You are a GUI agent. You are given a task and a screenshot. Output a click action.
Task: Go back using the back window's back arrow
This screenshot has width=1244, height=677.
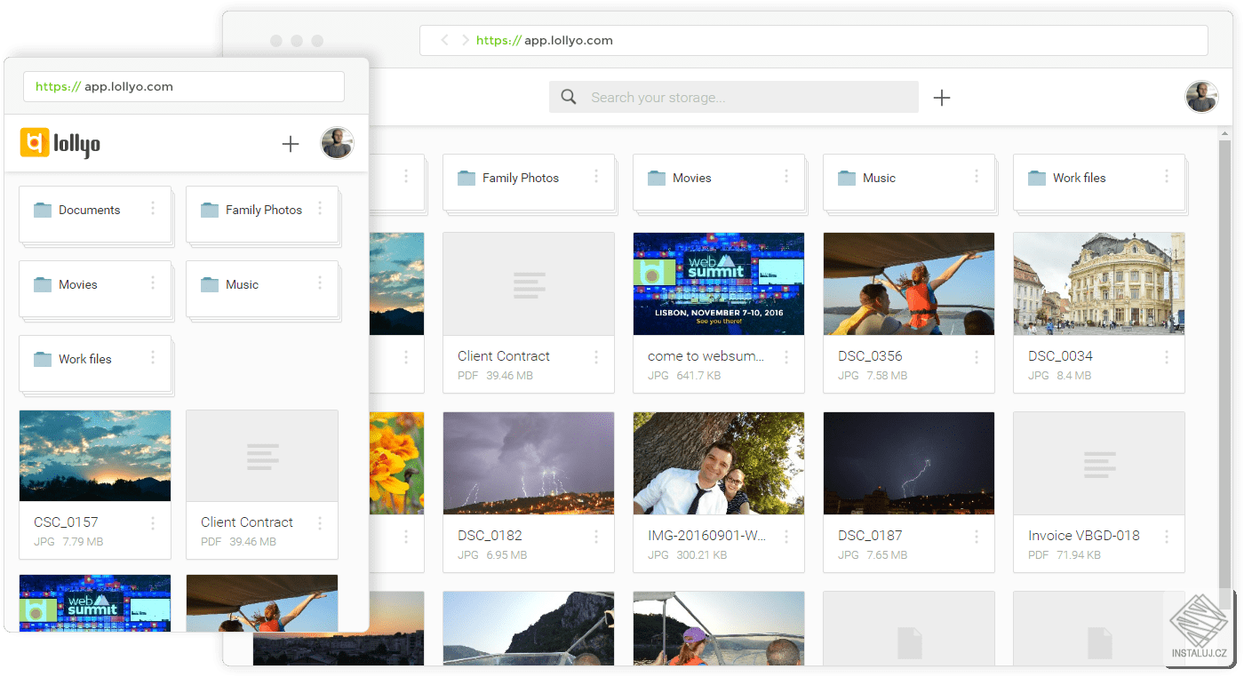pyautogui.click(x=445, y=40)
